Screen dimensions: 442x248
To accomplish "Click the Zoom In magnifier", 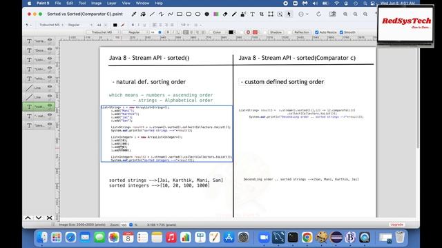I will 345,14.
